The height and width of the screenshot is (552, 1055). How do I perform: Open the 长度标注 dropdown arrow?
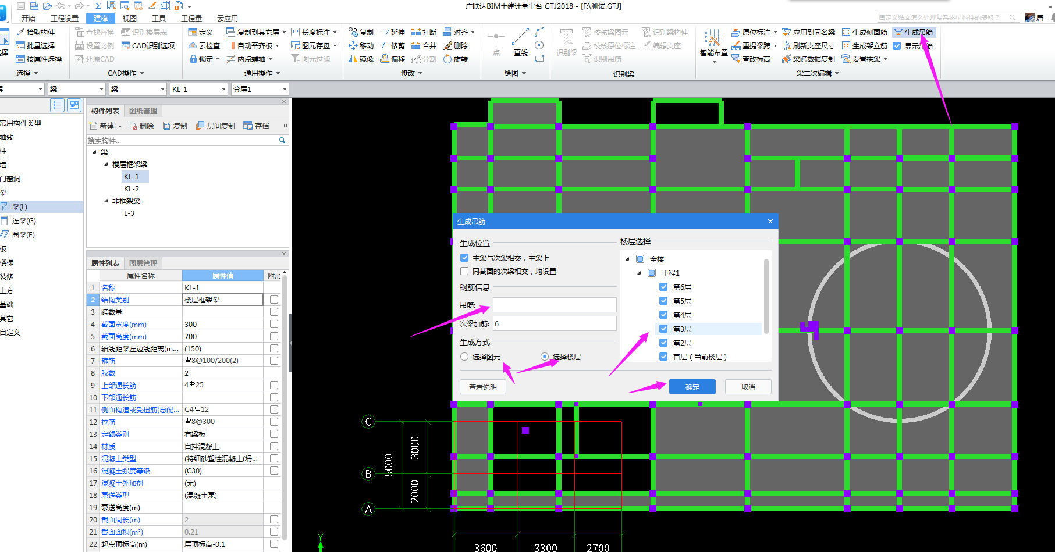pos(335,32)
